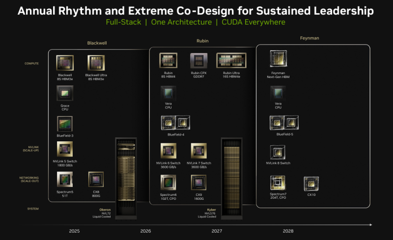Click the Blackwell 8S HBM3e chip image
Image resolution: width=393 pixels, height=240 pixels.
click(65, 63)
